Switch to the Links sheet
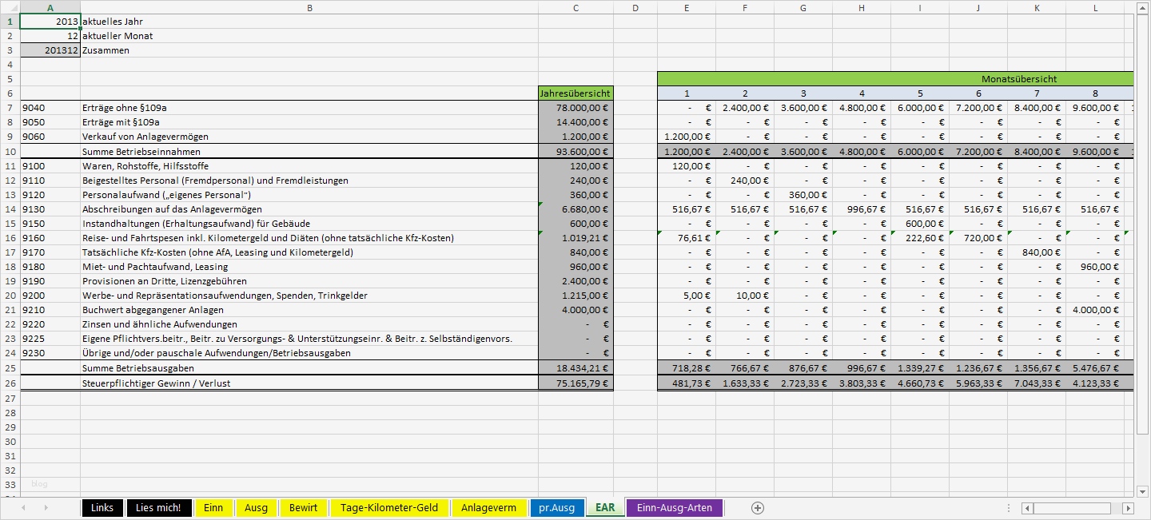Viewport: 1151px width, 520px height. point(102,507)
